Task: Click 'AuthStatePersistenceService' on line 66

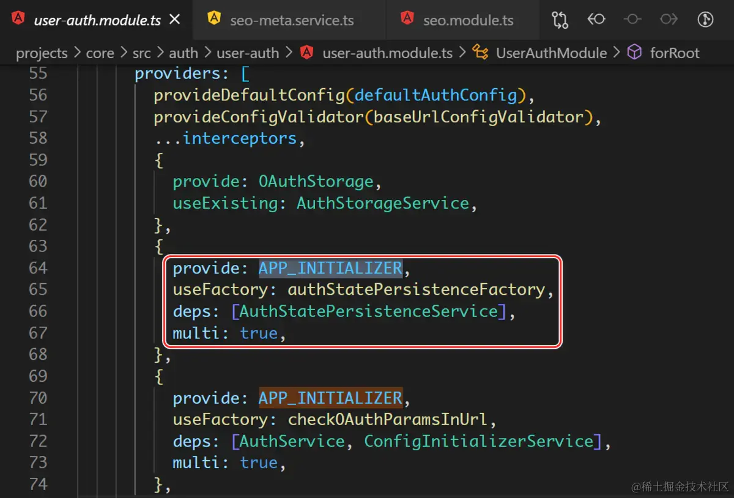Action: coord(368,311)
